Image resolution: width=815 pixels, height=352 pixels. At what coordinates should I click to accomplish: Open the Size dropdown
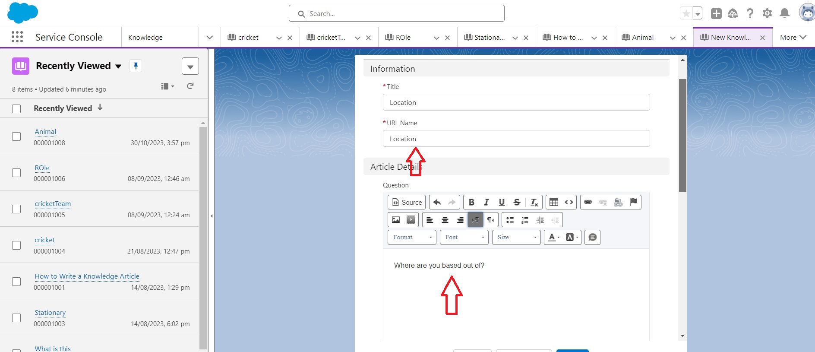[x=516, y=237]
